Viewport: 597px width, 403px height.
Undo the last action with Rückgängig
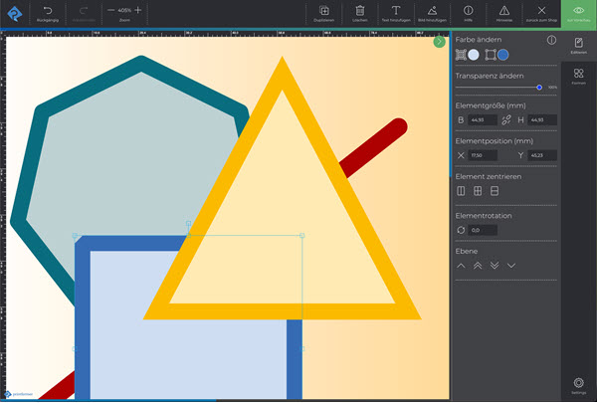[48, 14]
